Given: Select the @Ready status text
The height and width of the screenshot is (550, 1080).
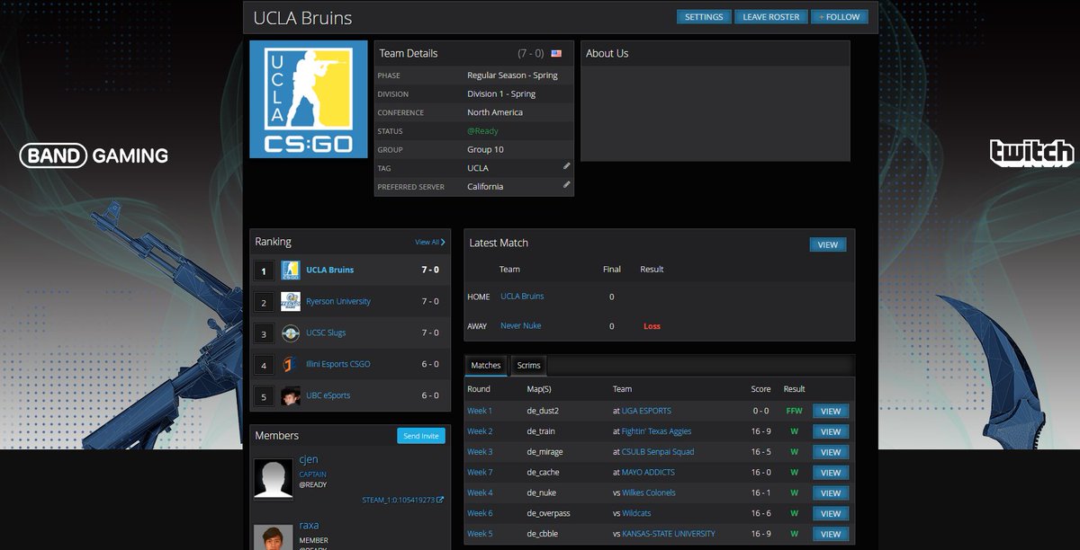Looking at the screenshot, I should 482,131.
